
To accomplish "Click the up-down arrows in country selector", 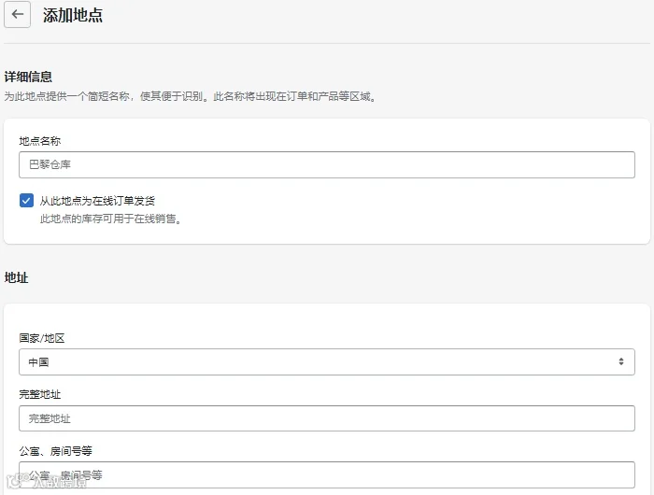I will coord(621,361).
